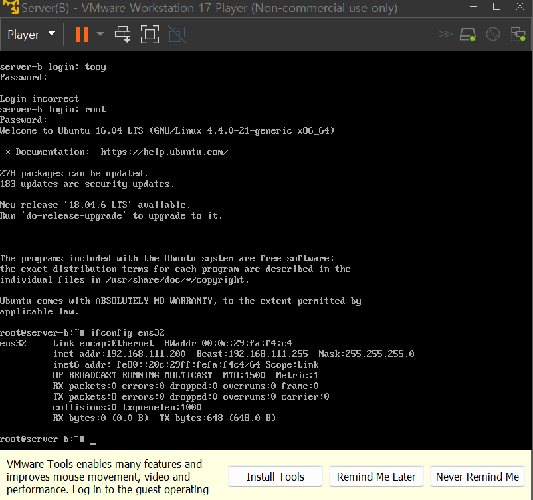
Task: Click the inet addr 192.168.111.200 value
Action: (146, 354)
